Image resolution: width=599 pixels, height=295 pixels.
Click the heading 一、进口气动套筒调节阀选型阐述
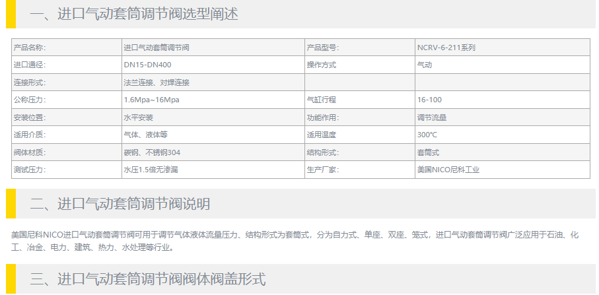[134, 14]
